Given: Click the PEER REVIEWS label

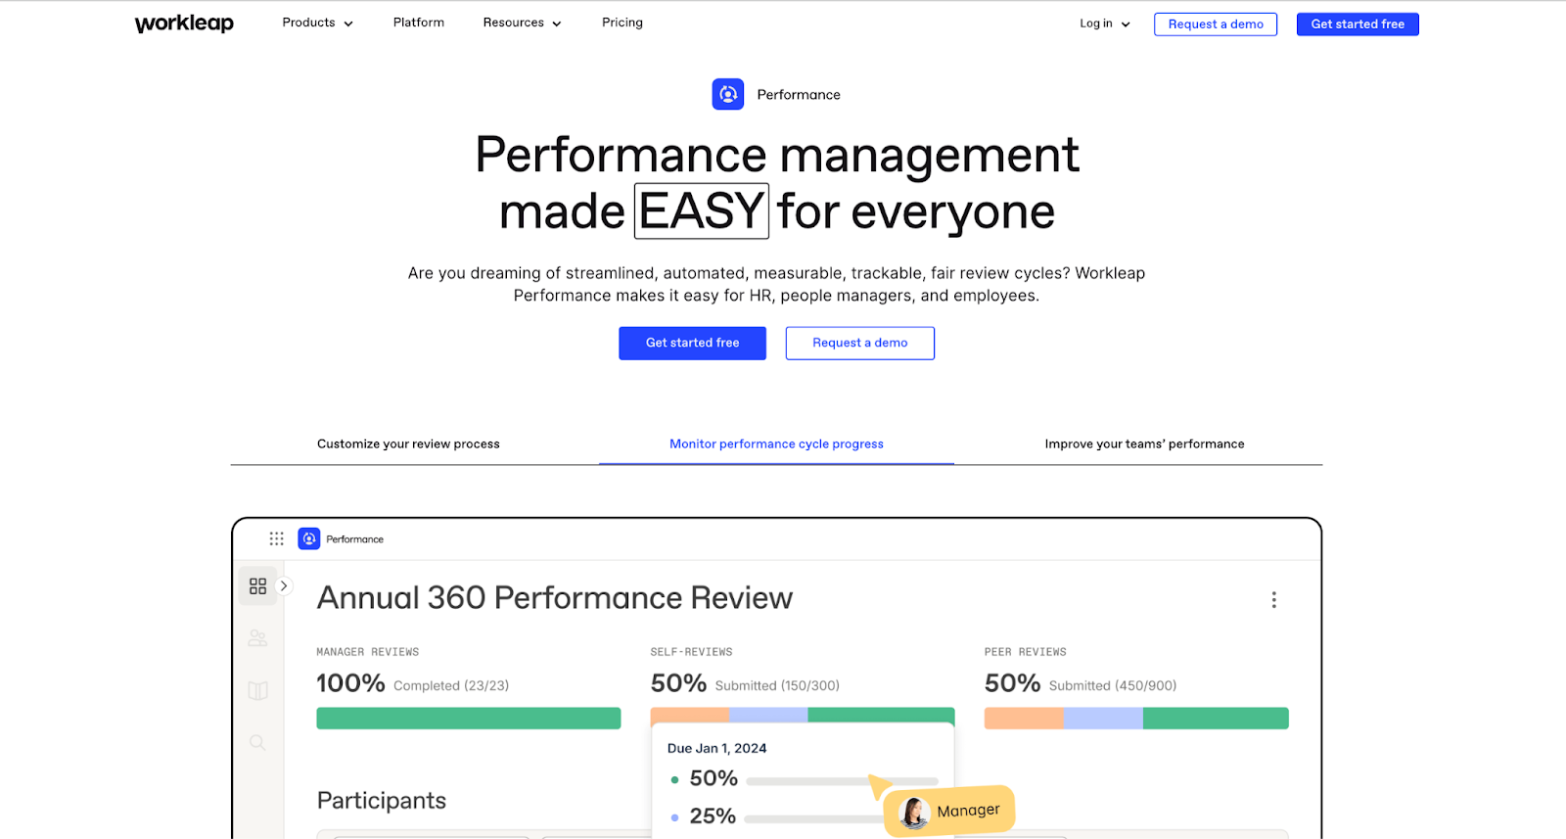Looking at the screenshot, I should click(x=1025, y=652).
